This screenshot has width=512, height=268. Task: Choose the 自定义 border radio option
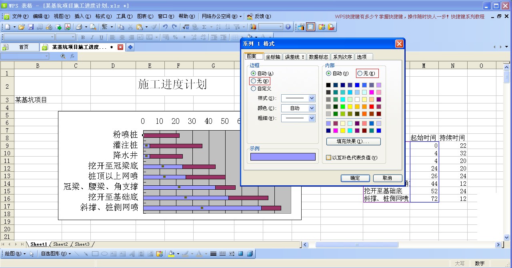253,89
